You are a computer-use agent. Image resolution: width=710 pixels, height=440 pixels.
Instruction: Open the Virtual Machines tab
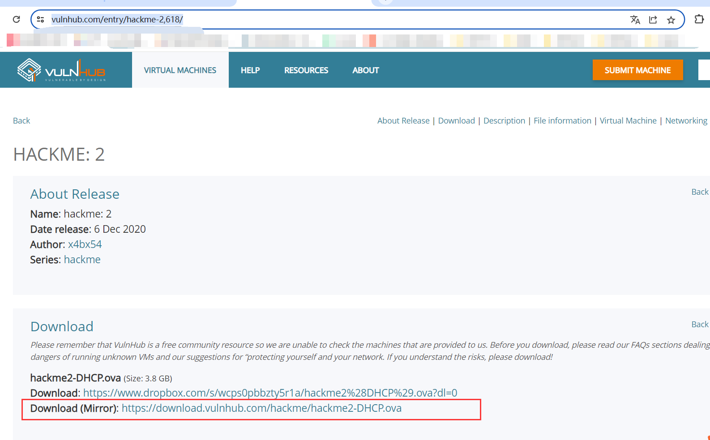pos(180,70)
